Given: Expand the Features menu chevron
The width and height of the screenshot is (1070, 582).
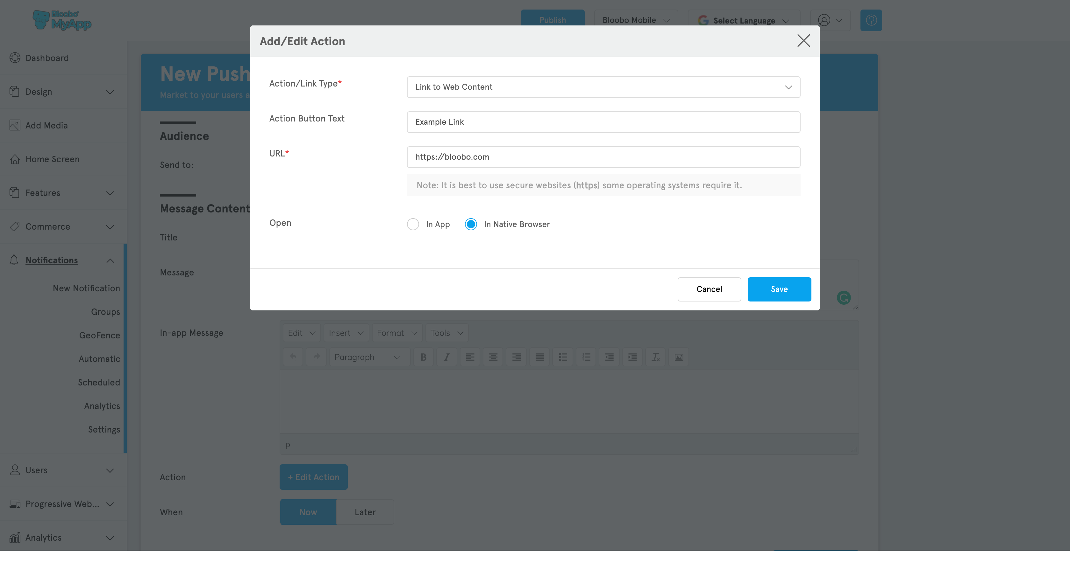Looking at the screenshot, I should click(110, 193).
